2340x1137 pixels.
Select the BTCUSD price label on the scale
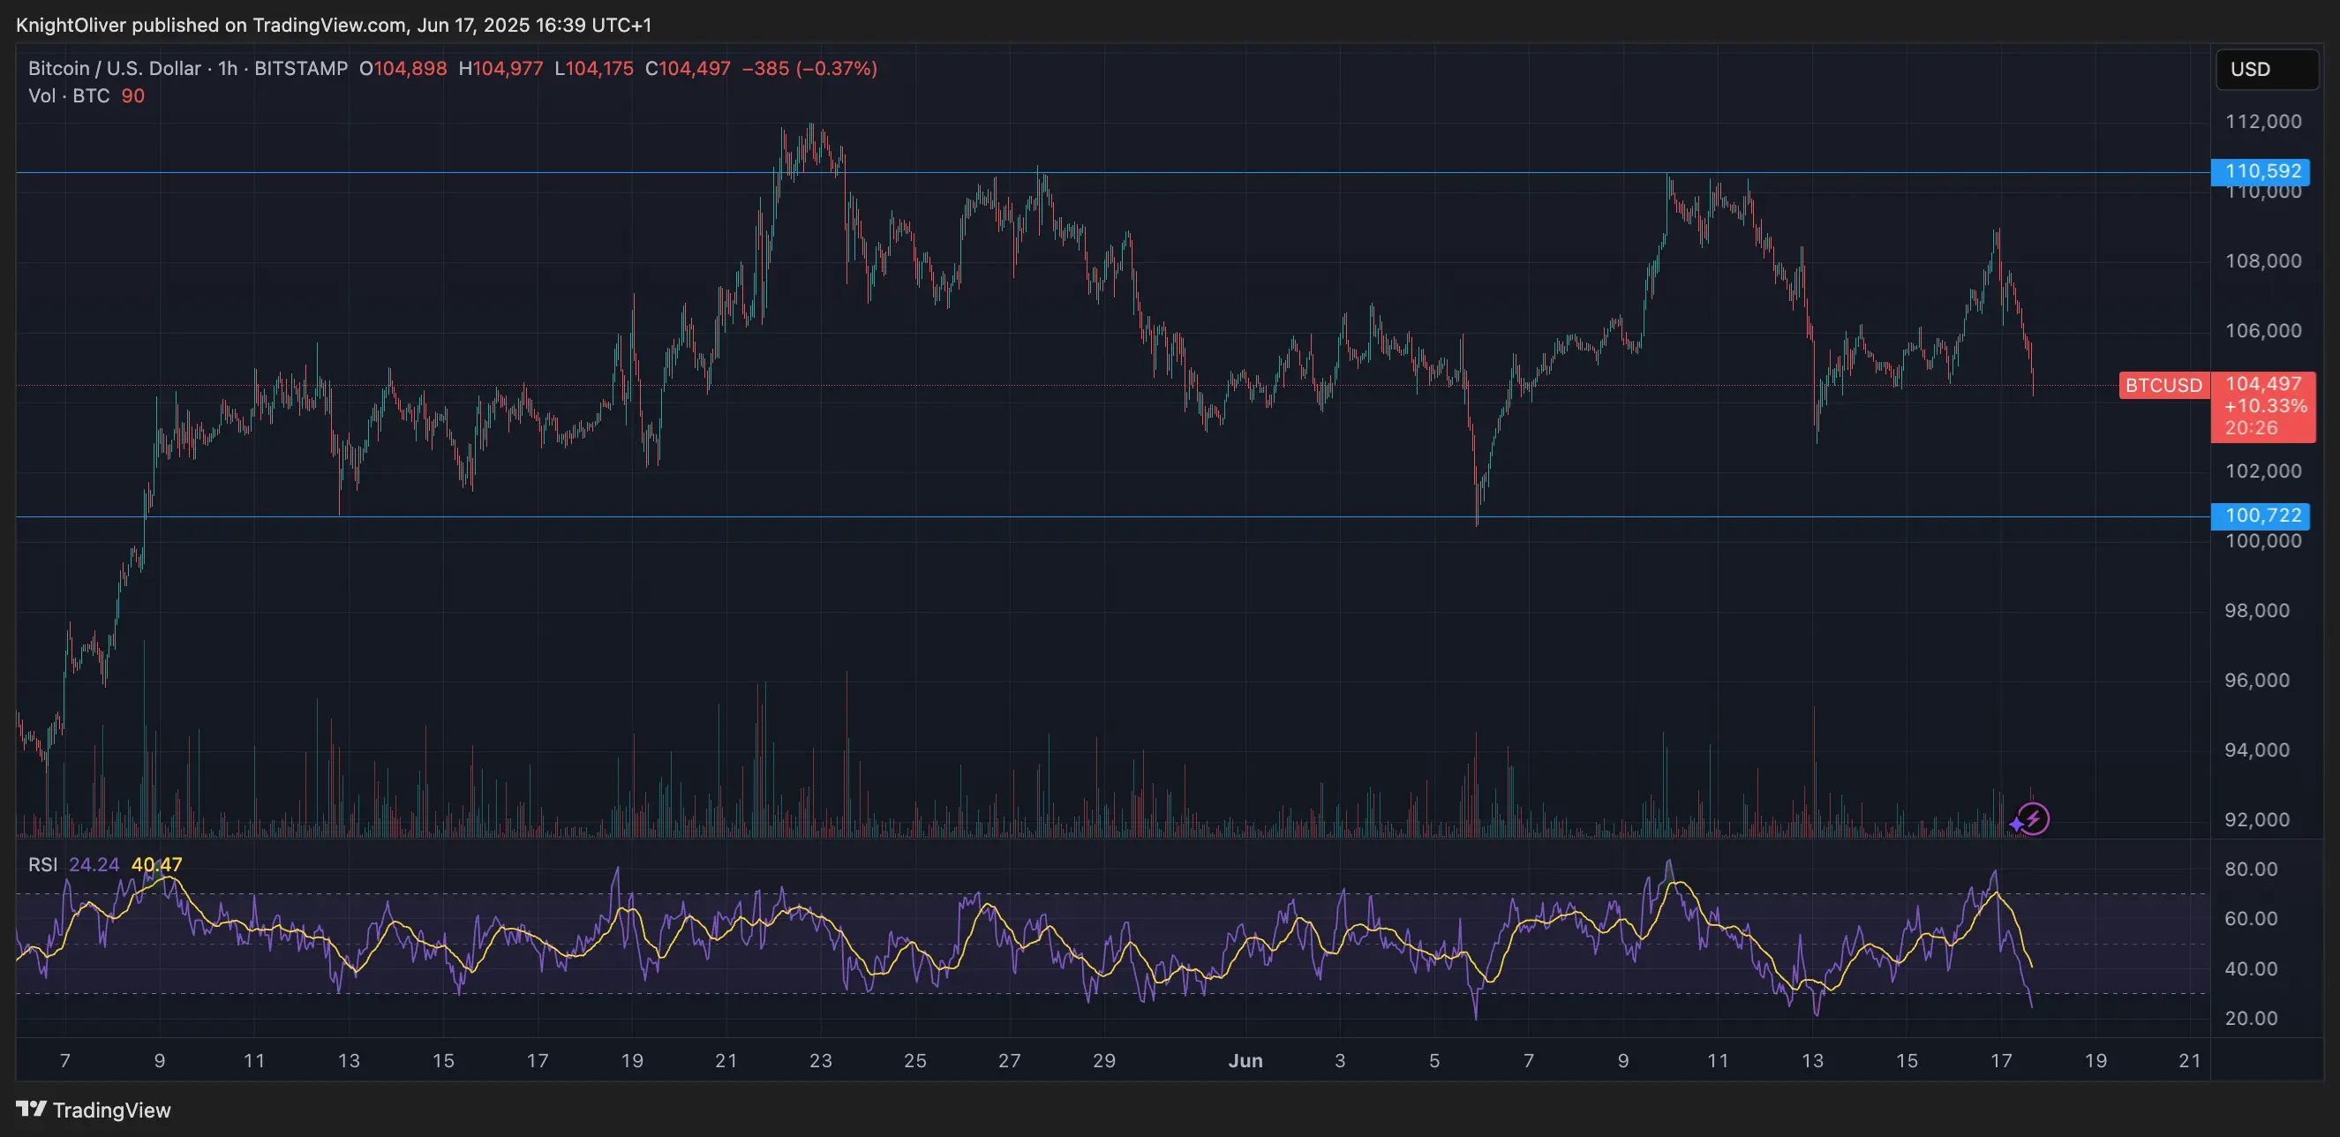point(2164,385)
